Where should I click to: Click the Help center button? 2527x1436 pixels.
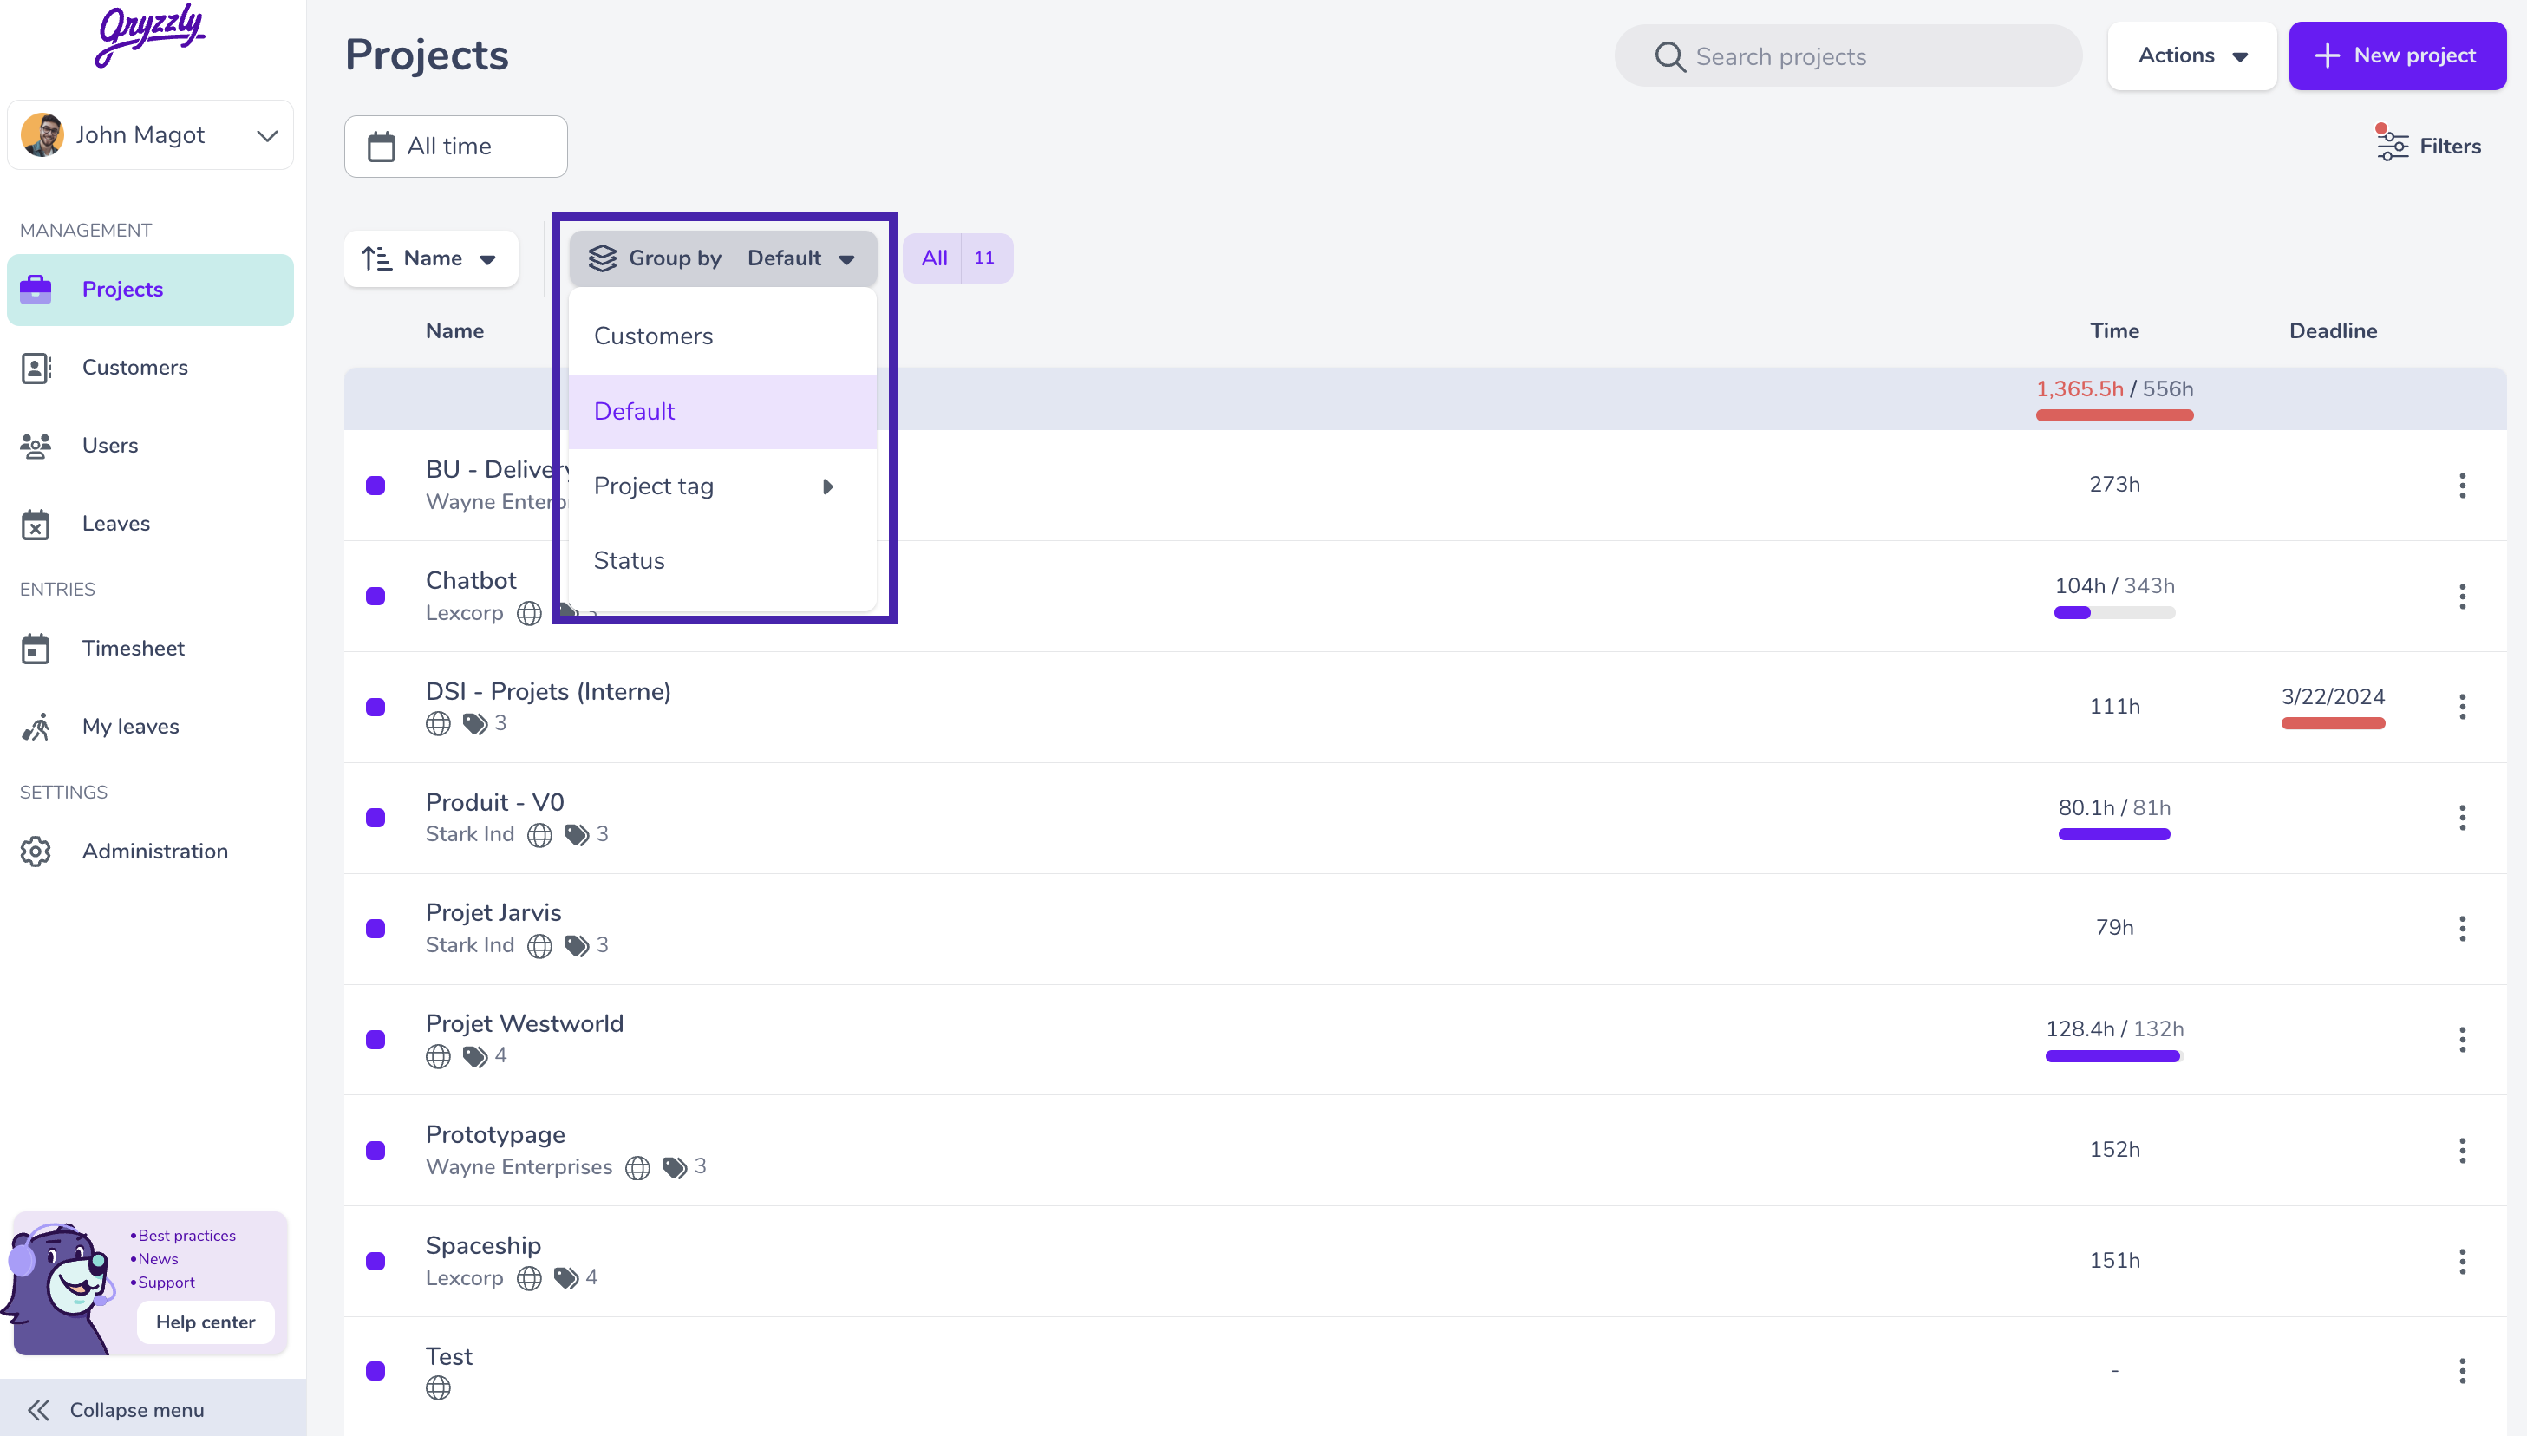pyautogui.click(x=206, y=1322)
